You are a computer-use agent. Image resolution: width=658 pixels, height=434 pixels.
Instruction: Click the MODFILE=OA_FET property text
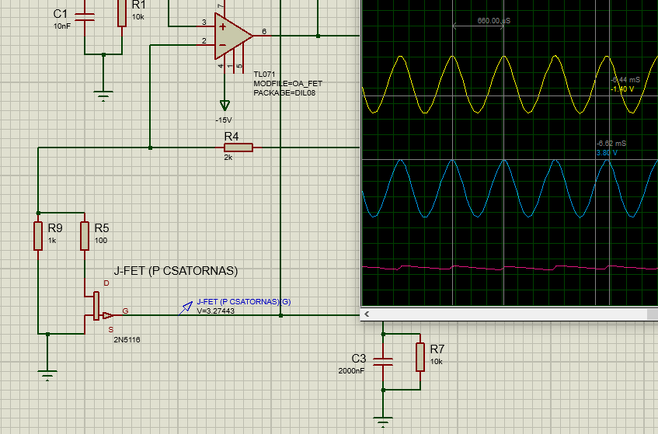(x=288, y=83)
